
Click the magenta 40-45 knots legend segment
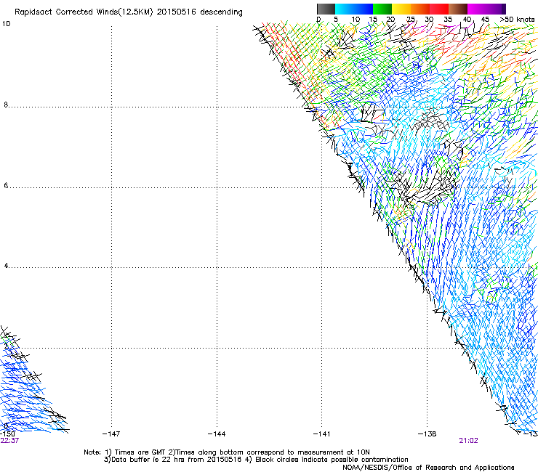click(477, 9)
